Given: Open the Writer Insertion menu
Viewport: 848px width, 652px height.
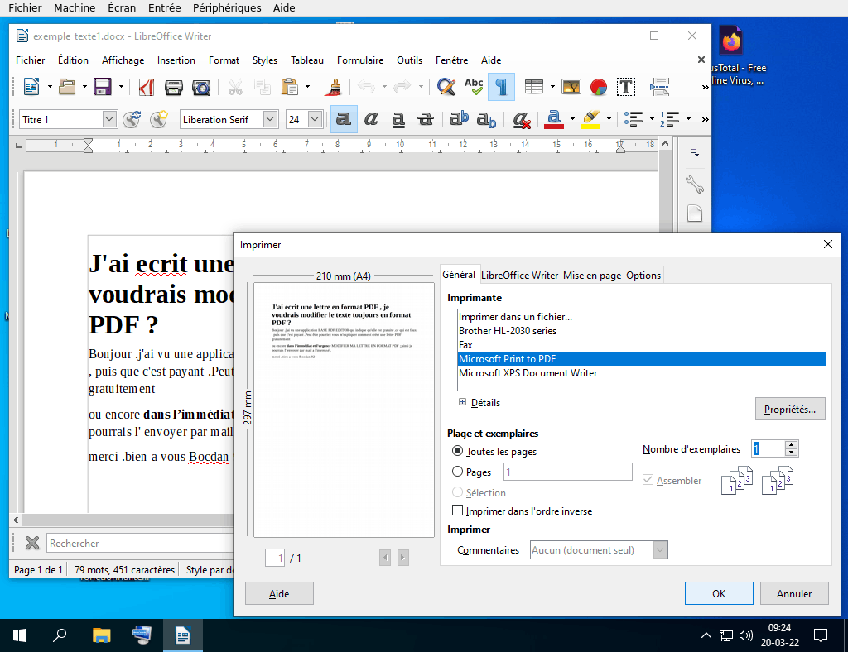Looking at the screenshot, I should 176,60.
